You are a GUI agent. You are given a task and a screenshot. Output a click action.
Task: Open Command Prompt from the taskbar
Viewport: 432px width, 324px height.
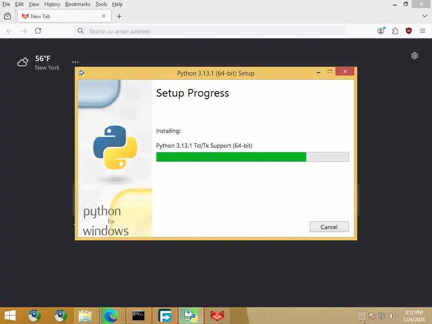pos(138,316)
